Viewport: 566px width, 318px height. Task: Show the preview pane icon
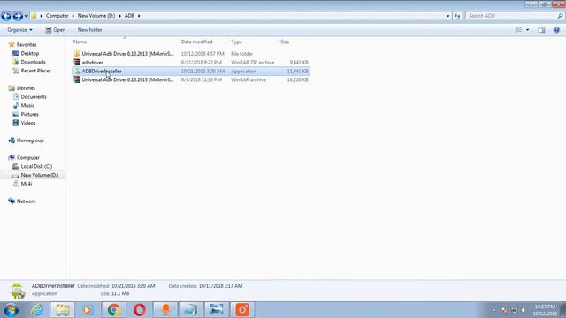coord(541,30)
